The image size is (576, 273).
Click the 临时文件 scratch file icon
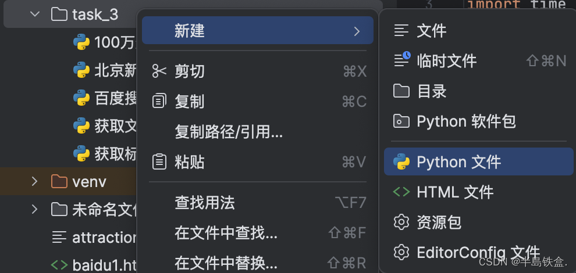[402, 59]
